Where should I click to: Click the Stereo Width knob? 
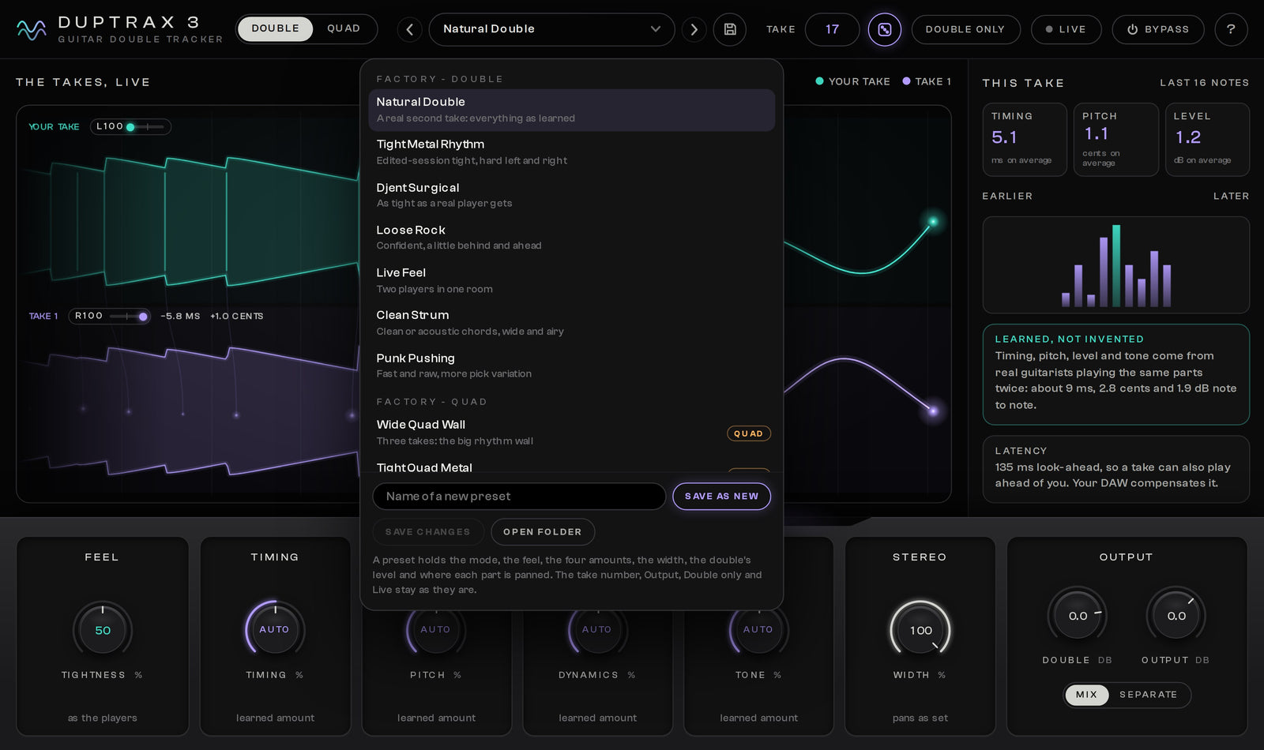(x=920, y=631)
